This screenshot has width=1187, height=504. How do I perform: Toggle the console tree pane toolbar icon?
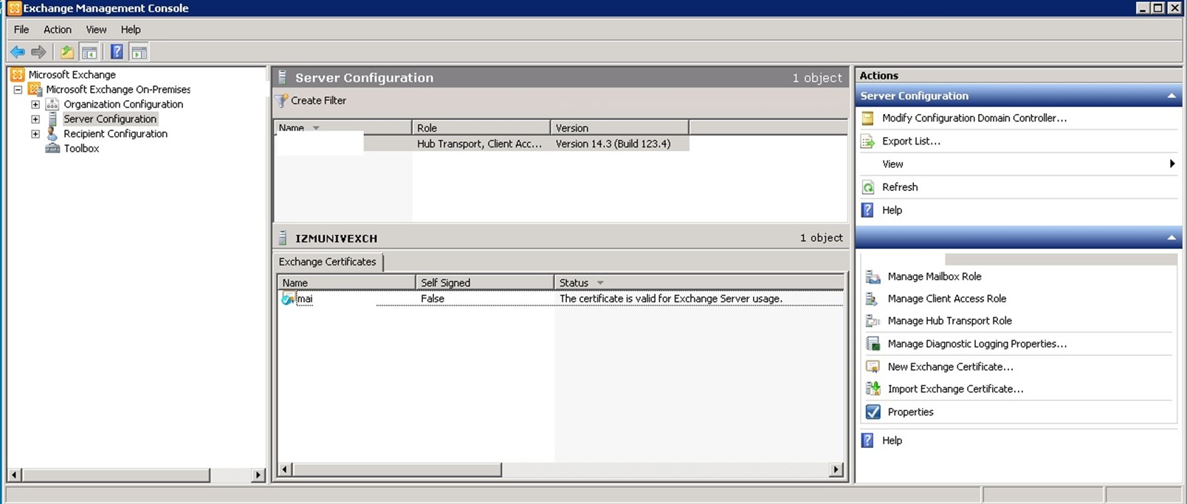(x=89, y=52)
